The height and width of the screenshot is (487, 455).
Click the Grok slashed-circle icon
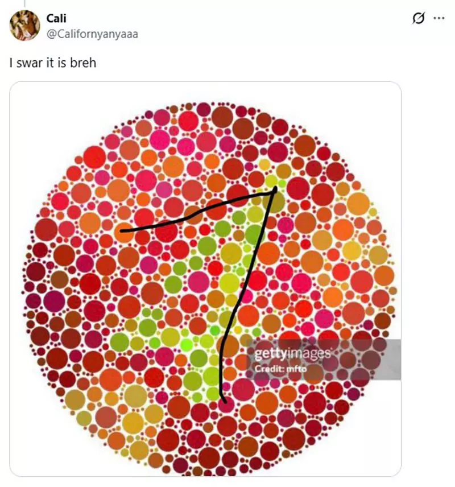tap(418, 18)
